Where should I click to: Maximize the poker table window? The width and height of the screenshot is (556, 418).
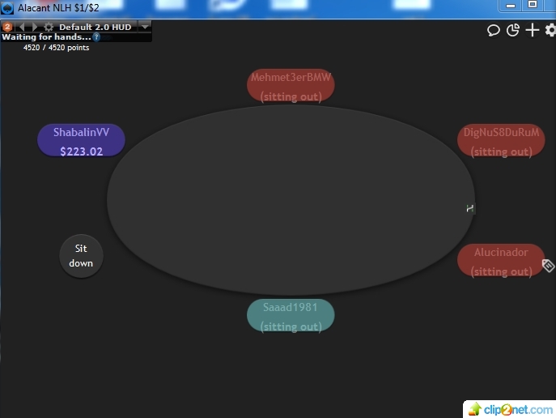[533, 5]
